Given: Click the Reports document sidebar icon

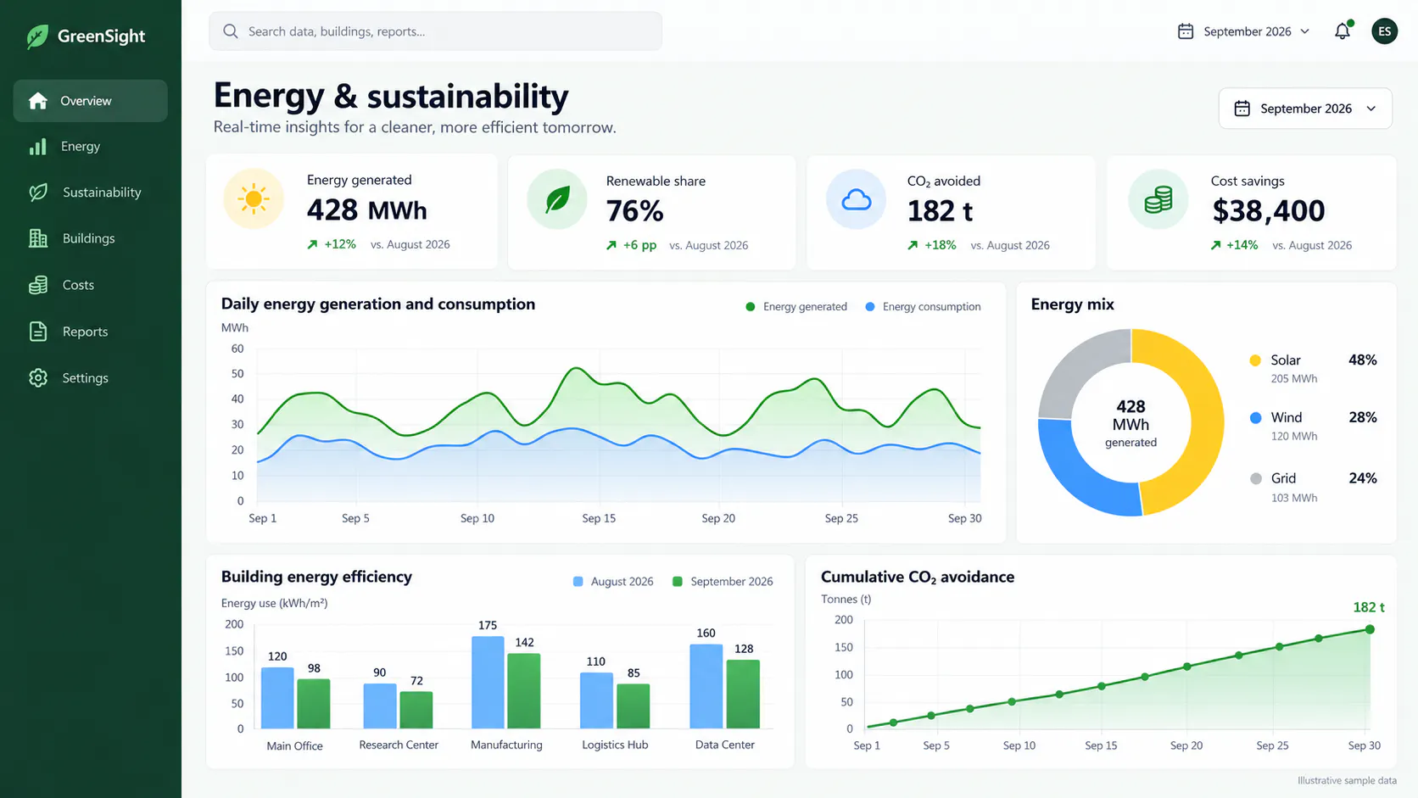Looking at the screenshot, I should point(38,332).
